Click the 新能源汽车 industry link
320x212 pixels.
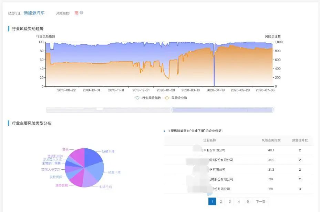34,13
